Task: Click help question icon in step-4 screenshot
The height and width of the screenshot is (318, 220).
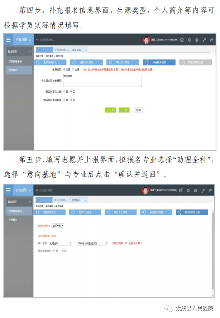Action: (197, 40)
